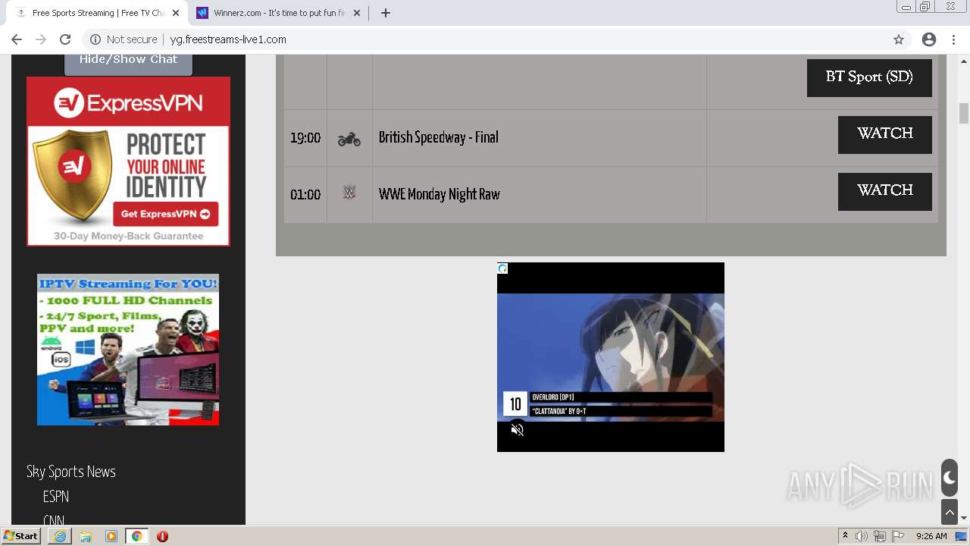Click the 01:00 time cell
Screen dimensions: 970x546
coord(305,195)
